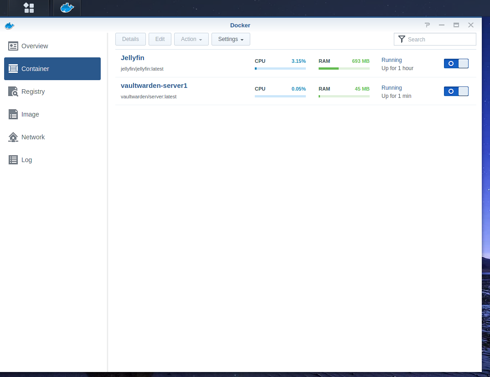The height and width of the screenshot is (377, 490).
Task: Click the 3.15% CPU value
Action: [299, 61]
